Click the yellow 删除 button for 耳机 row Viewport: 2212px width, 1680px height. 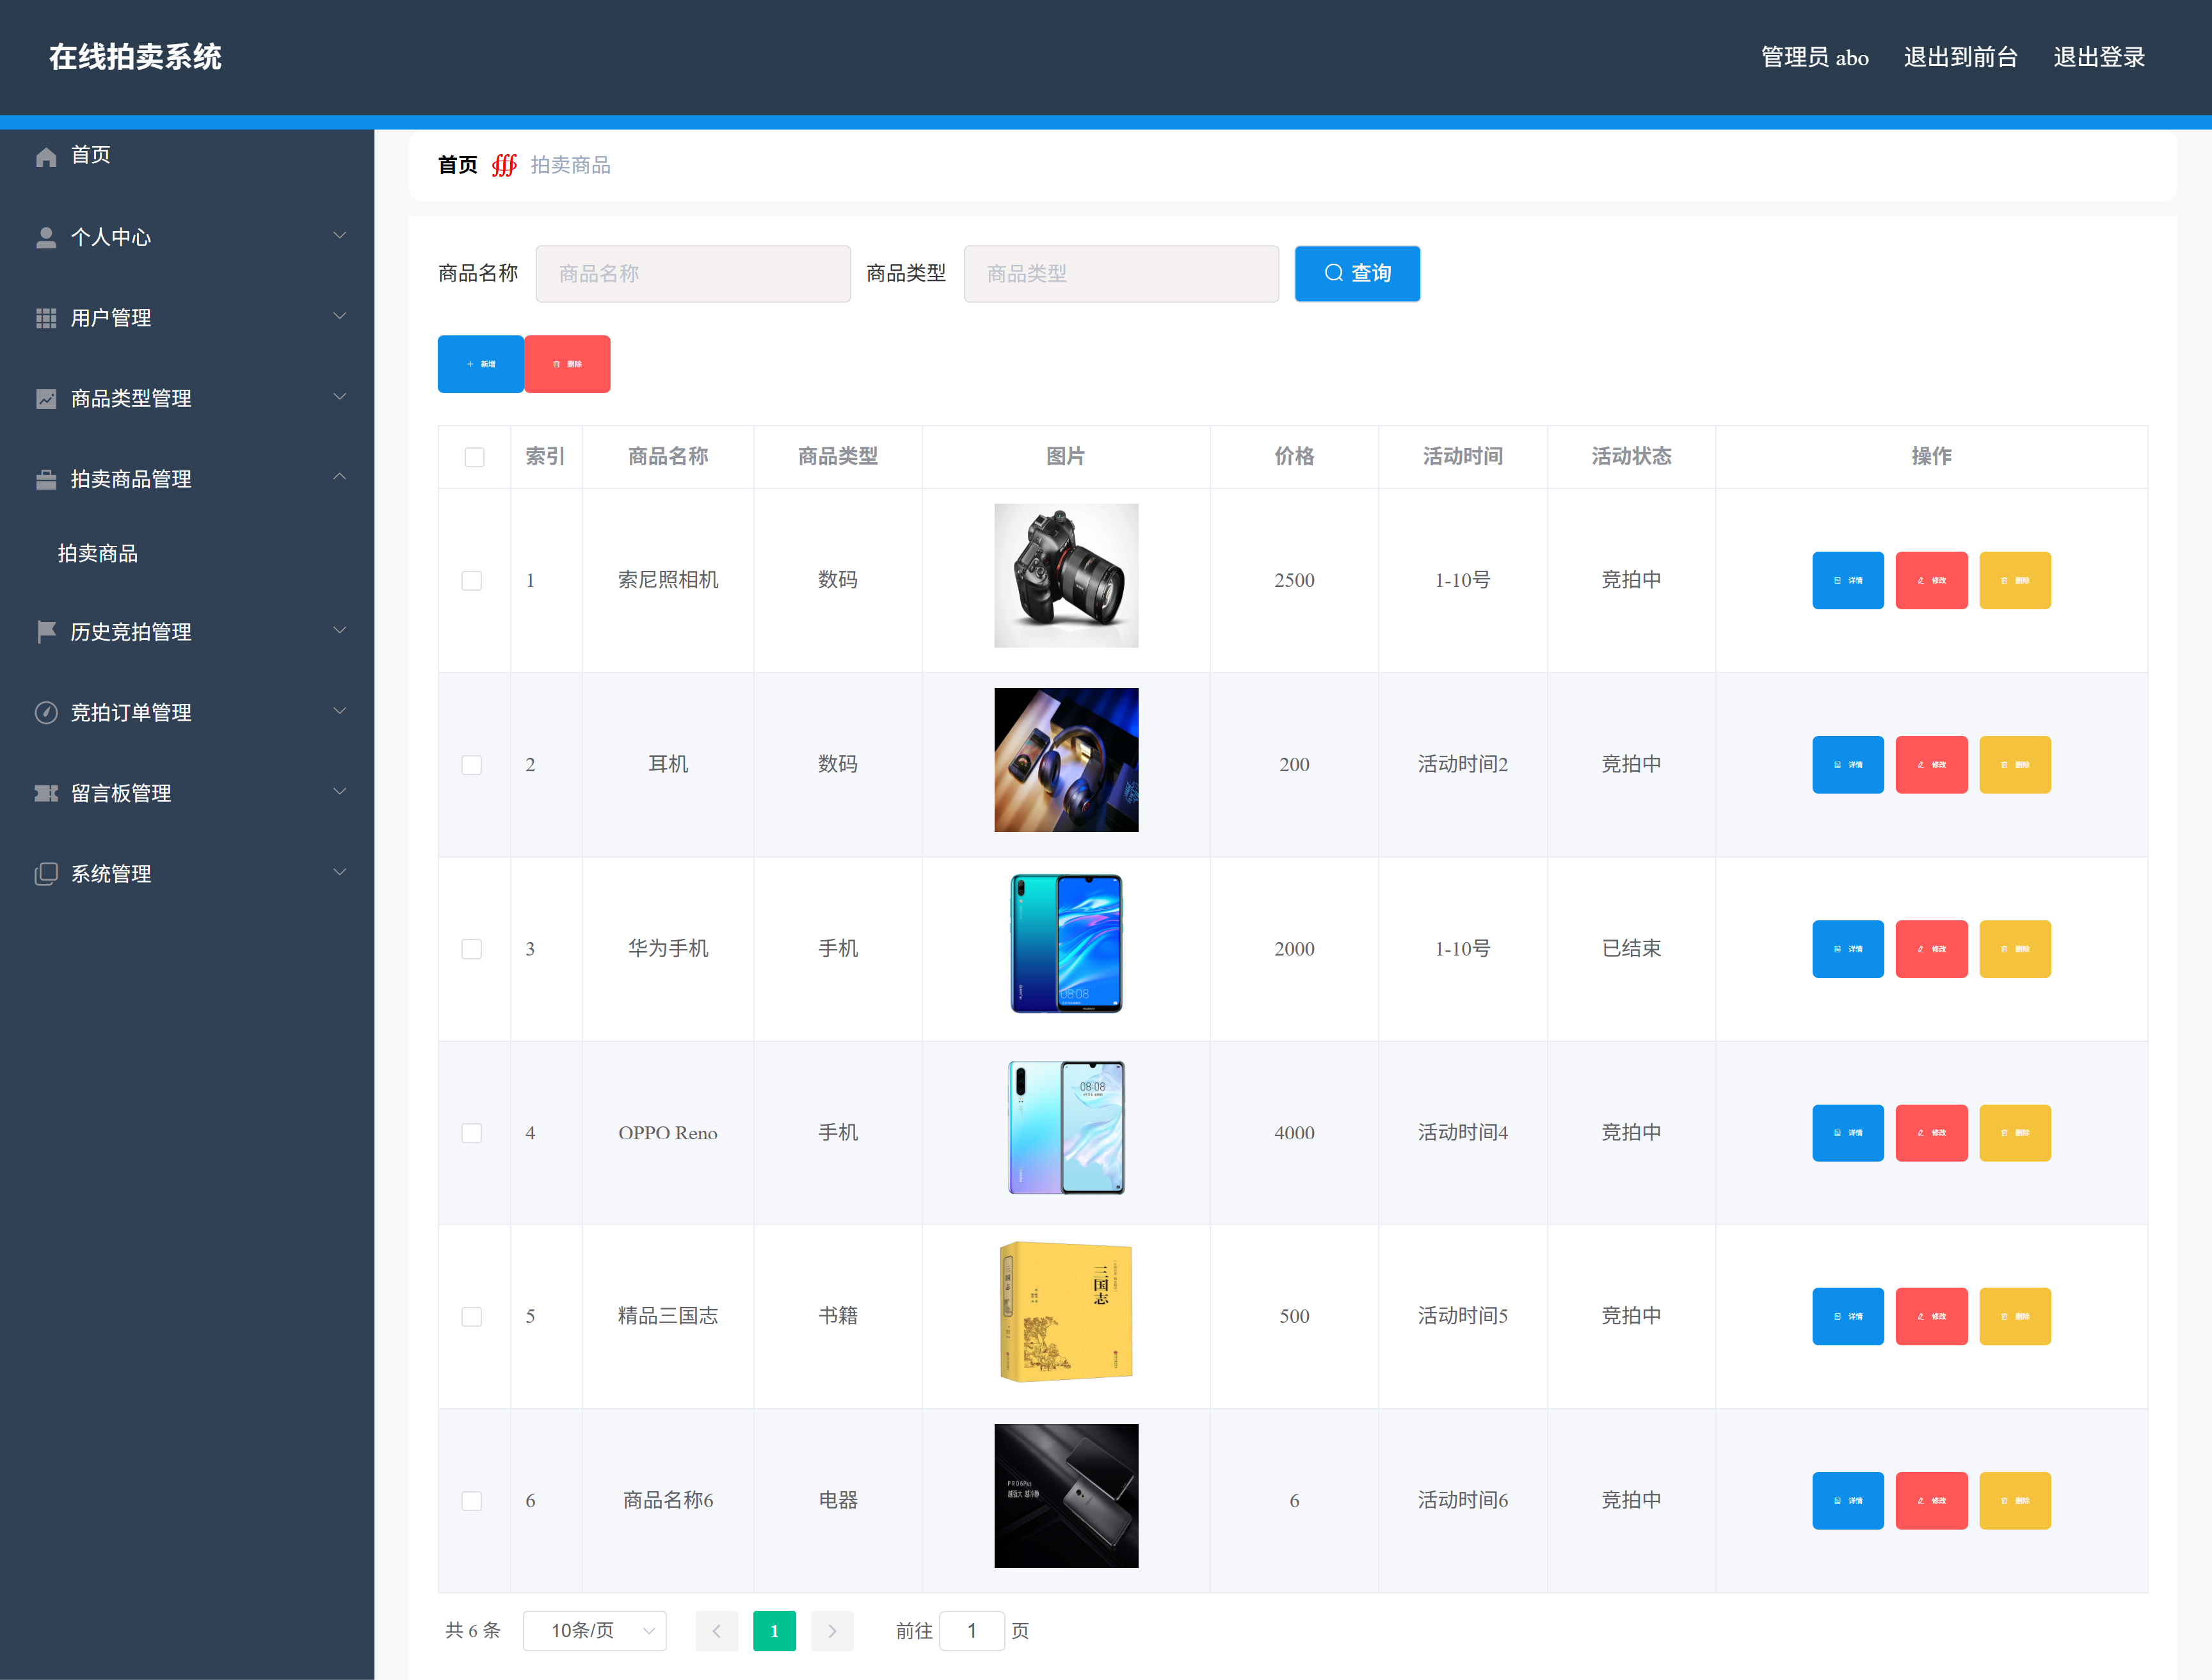(x=2014, y=765)
